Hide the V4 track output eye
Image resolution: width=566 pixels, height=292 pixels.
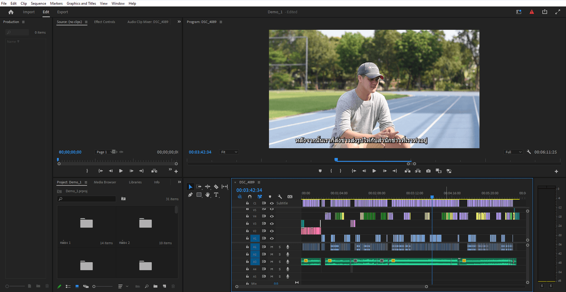pos(272,216)
